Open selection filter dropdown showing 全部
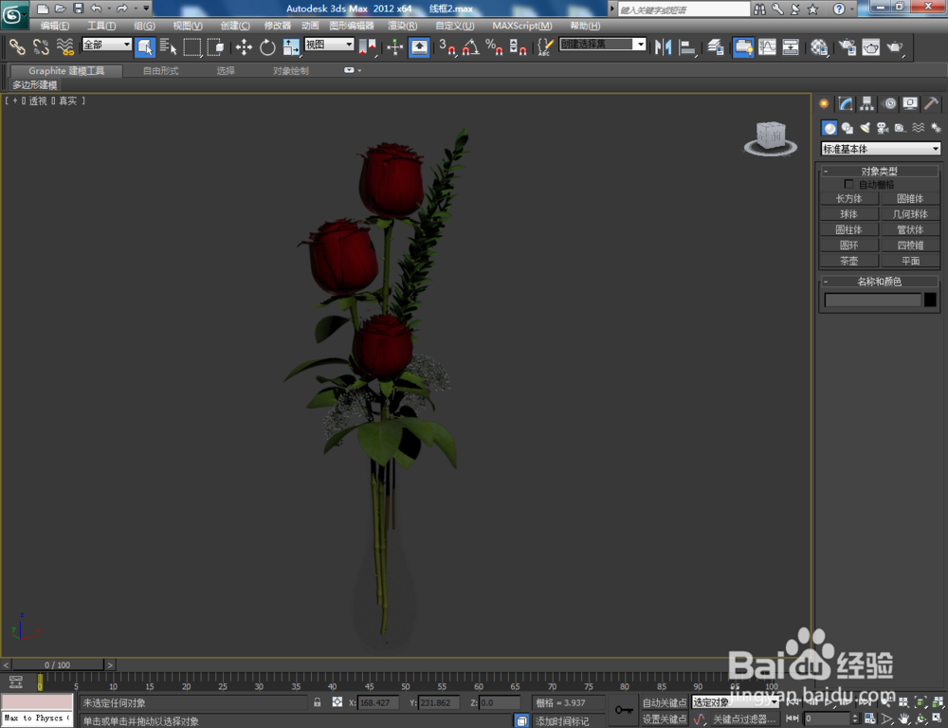 (107, 45)
